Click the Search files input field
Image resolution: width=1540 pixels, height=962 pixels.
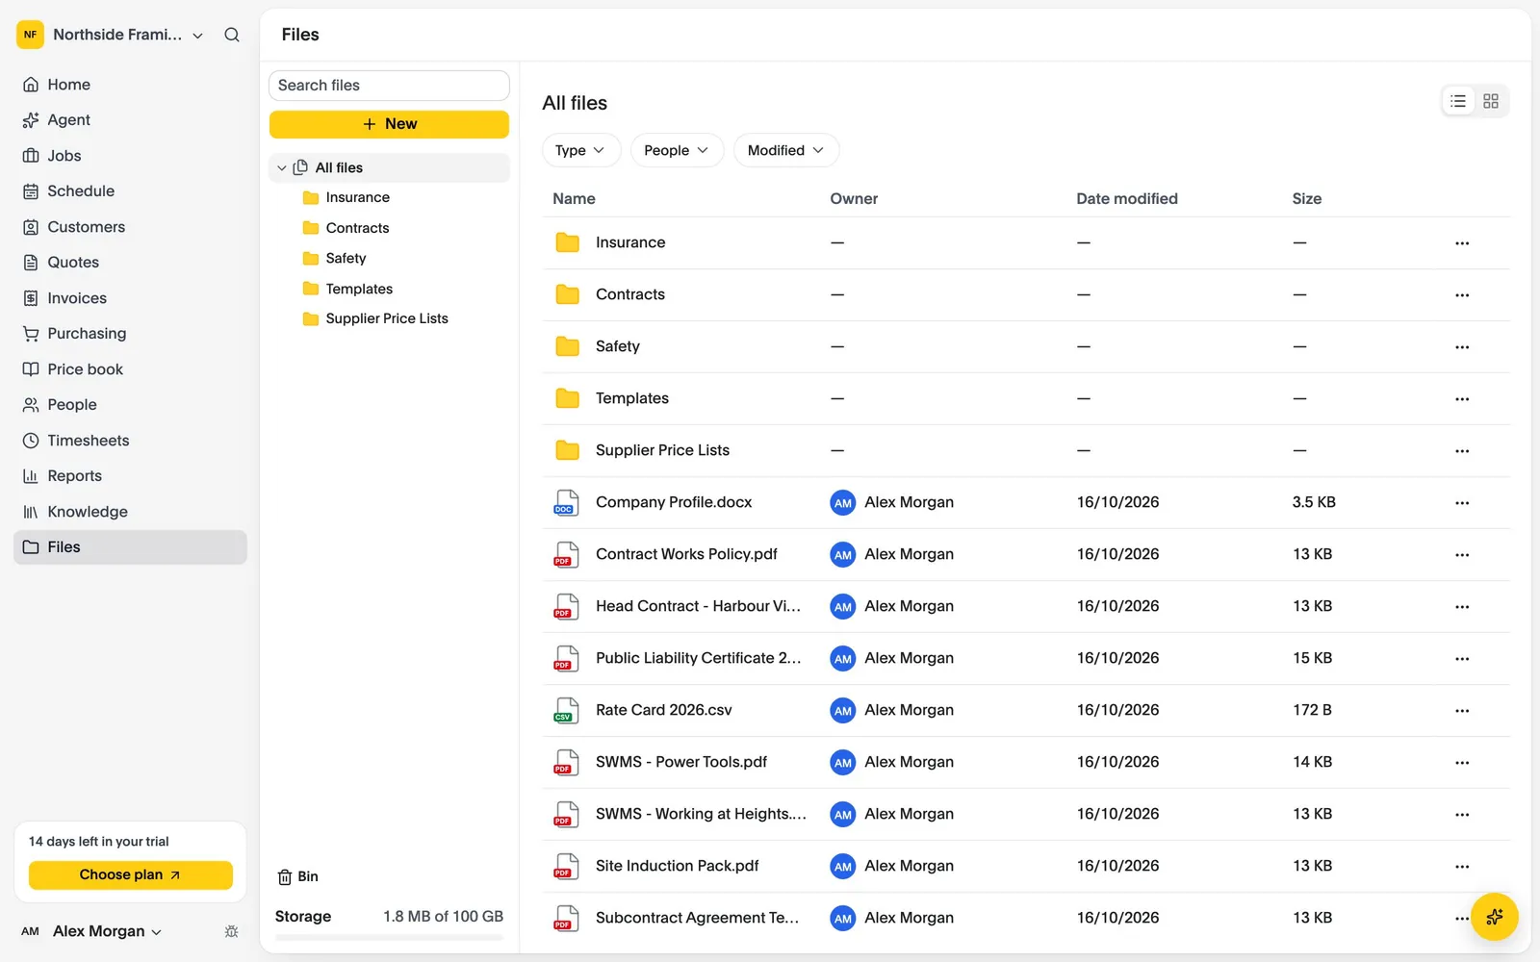coord(389,86)
